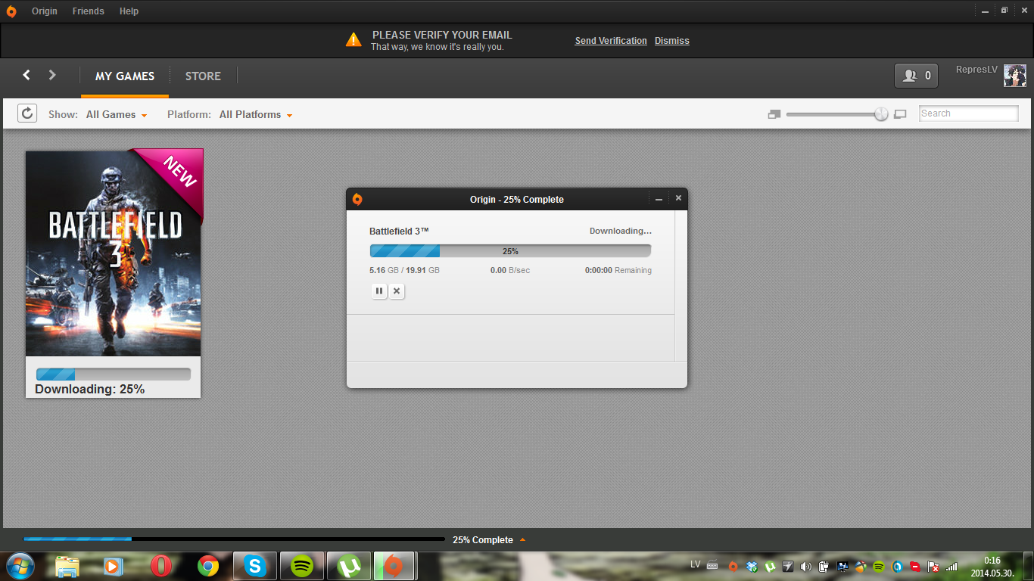Click Send Verification link
The image size is (1034, 581).
(x=611, y=41)
